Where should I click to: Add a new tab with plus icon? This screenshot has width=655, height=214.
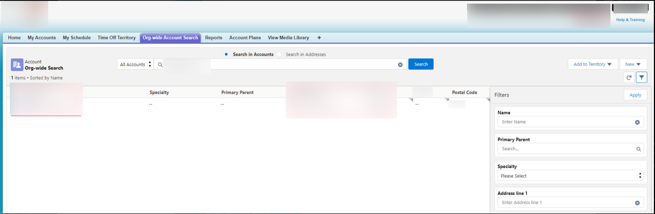pyautogui.click(x=319, y=38)
